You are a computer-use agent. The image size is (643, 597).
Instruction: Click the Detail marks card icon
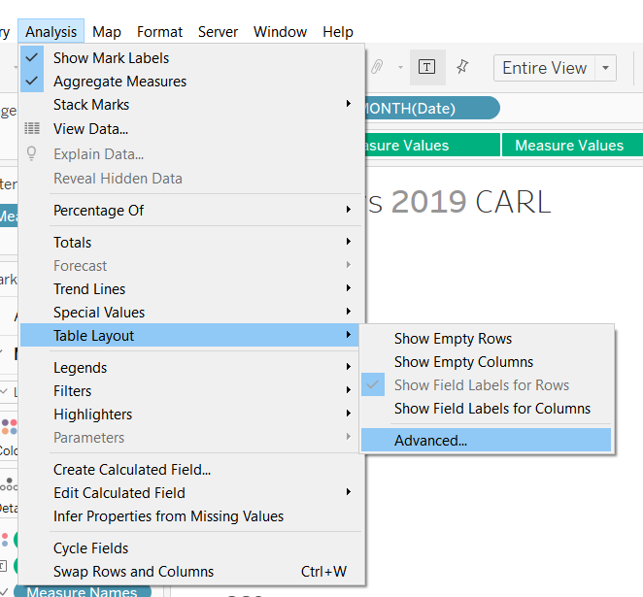pos(9,485)
